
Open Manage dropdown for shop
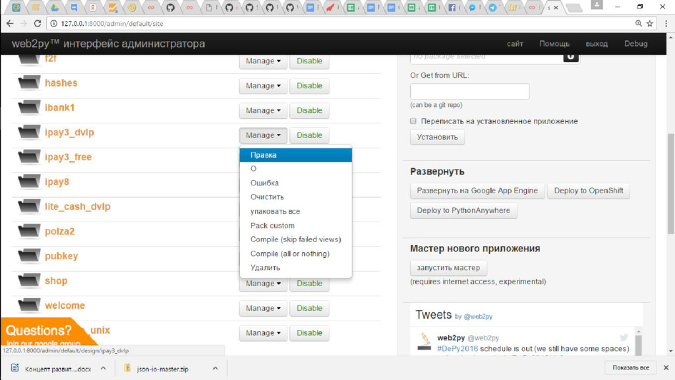pos(263,284)
